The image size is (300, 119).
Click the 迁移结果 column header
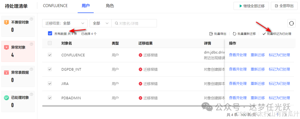[x=145, y=43]
